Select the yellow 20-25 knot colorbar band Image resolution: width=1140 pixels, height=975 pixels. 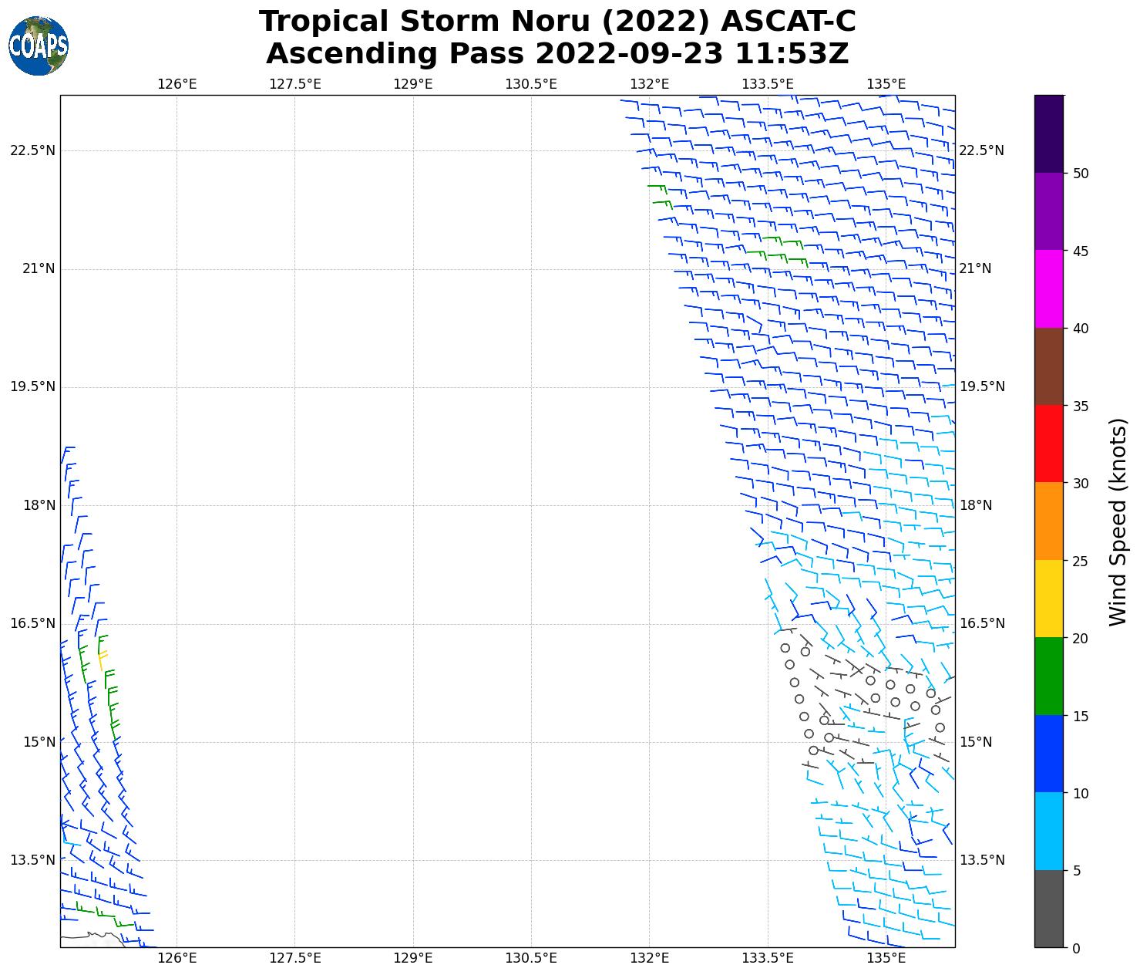1048,599
